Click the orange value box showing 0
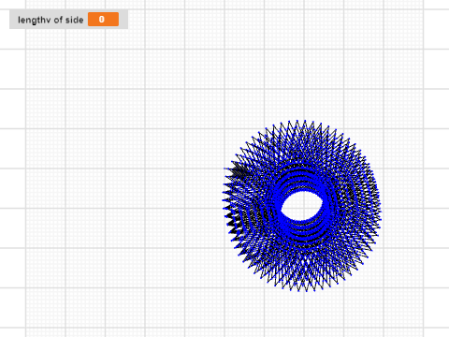Image resolution: width=449 pixels, height=337 pixels. [x=103, y=20]
